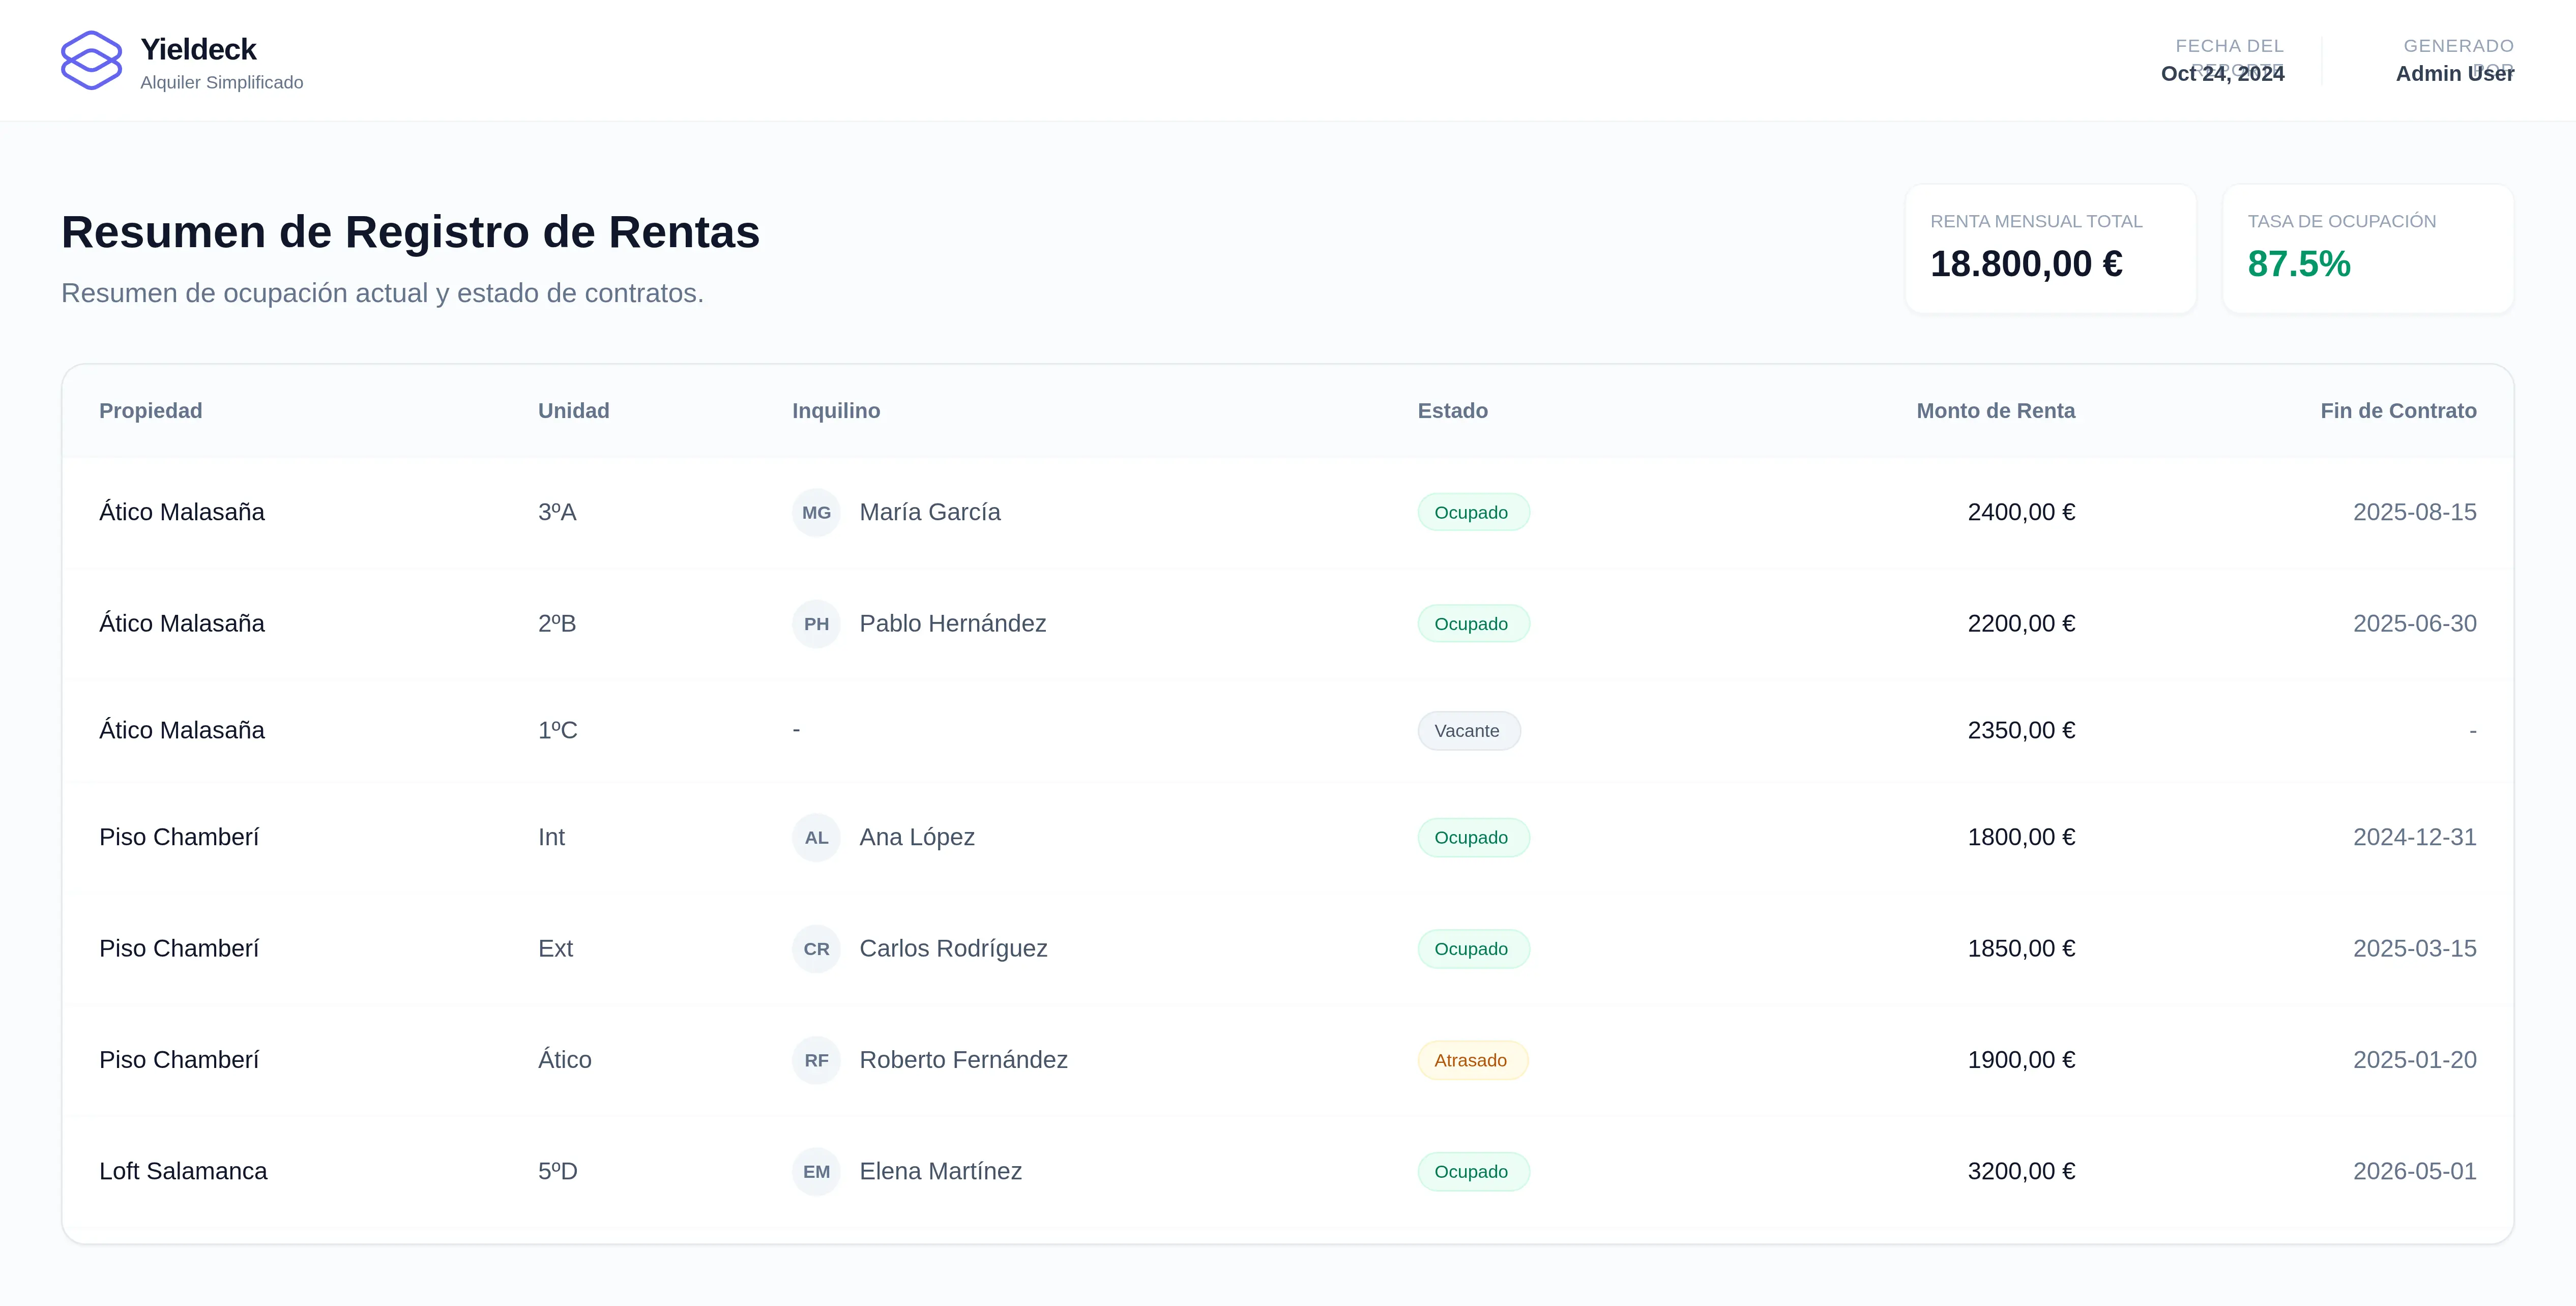Click the Yieldeck brand name text
Image resolution: width=2576 pixels, height=1306 pixels.
point(198,49)
